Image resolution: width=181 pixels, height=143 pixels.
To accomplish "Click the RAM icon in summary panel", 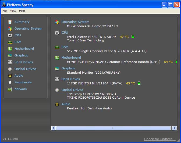I will click(x=57, y=47).
